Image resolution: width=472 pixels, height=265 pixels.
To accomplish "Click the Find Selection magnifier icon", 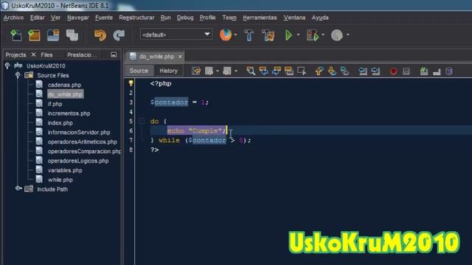I will point(251,71).
